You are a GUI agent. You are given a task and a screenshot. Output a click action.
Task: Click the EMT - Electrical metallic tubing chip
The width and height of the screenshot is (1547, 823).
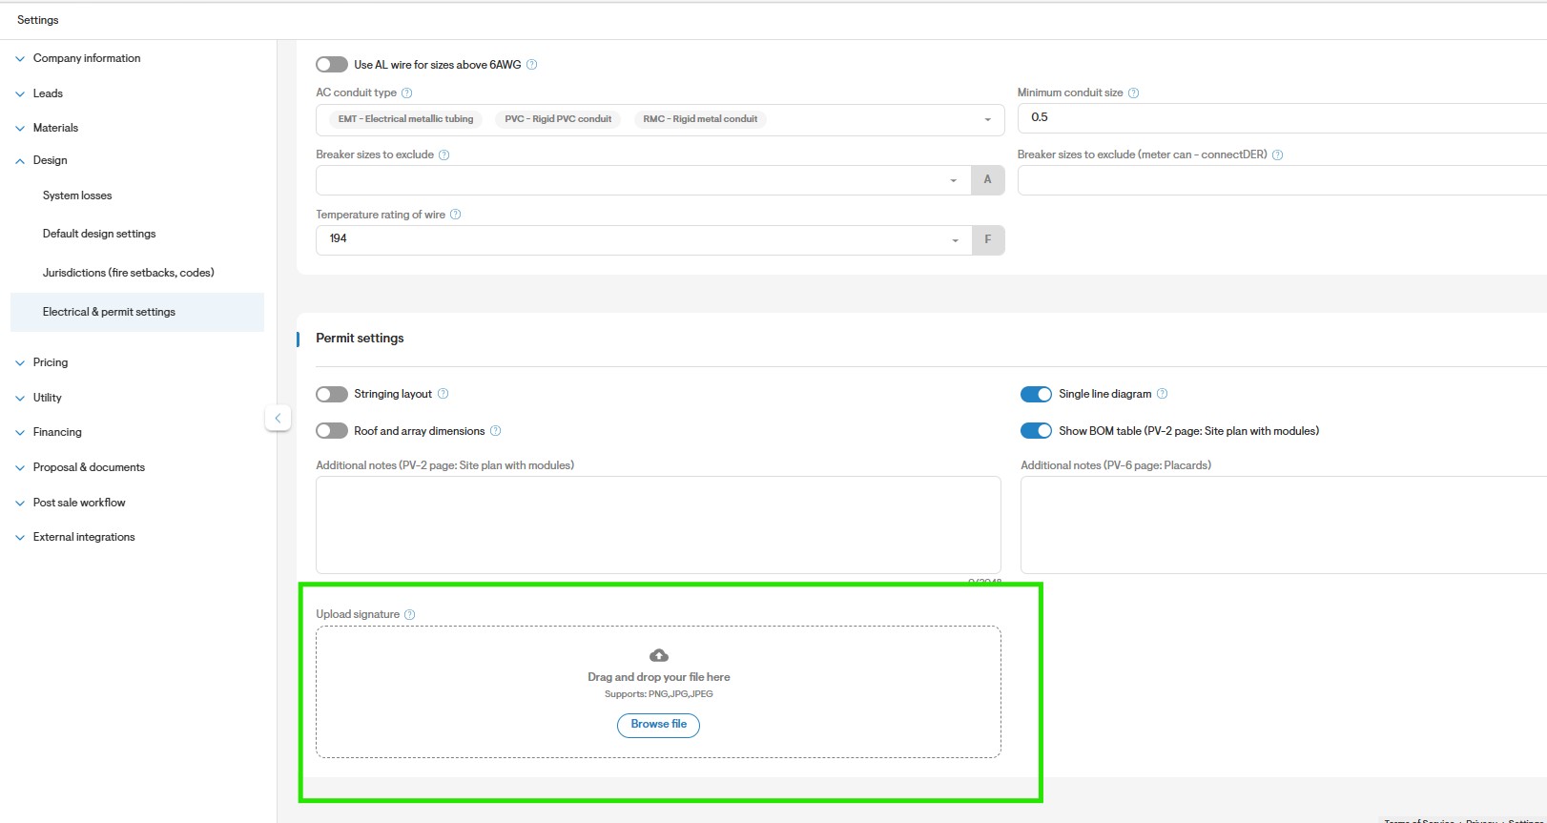click(406, 119)
